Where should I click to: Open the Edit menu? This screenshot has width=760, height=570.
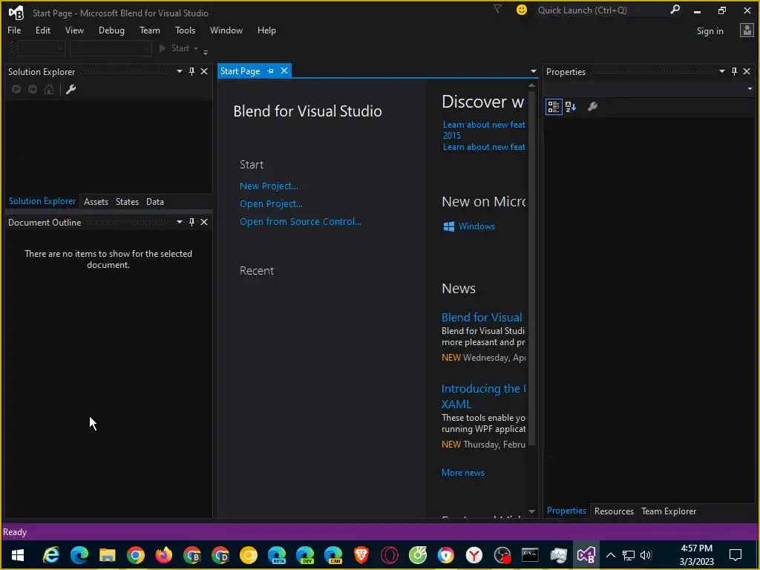tap(43, 30)
